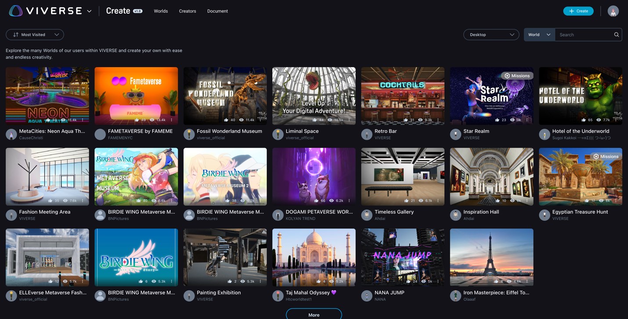Open the Creators nav tab
The image size is (628, 319).
click(188, 11)
